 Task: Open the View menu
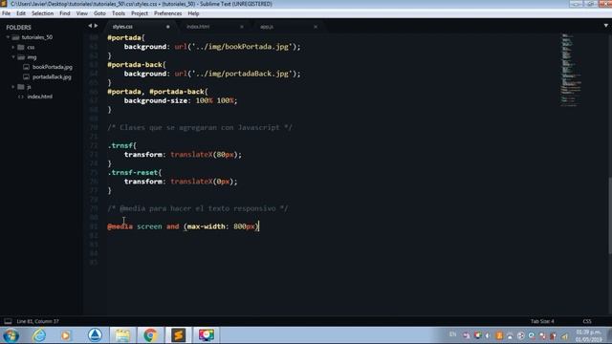(81, 13)
